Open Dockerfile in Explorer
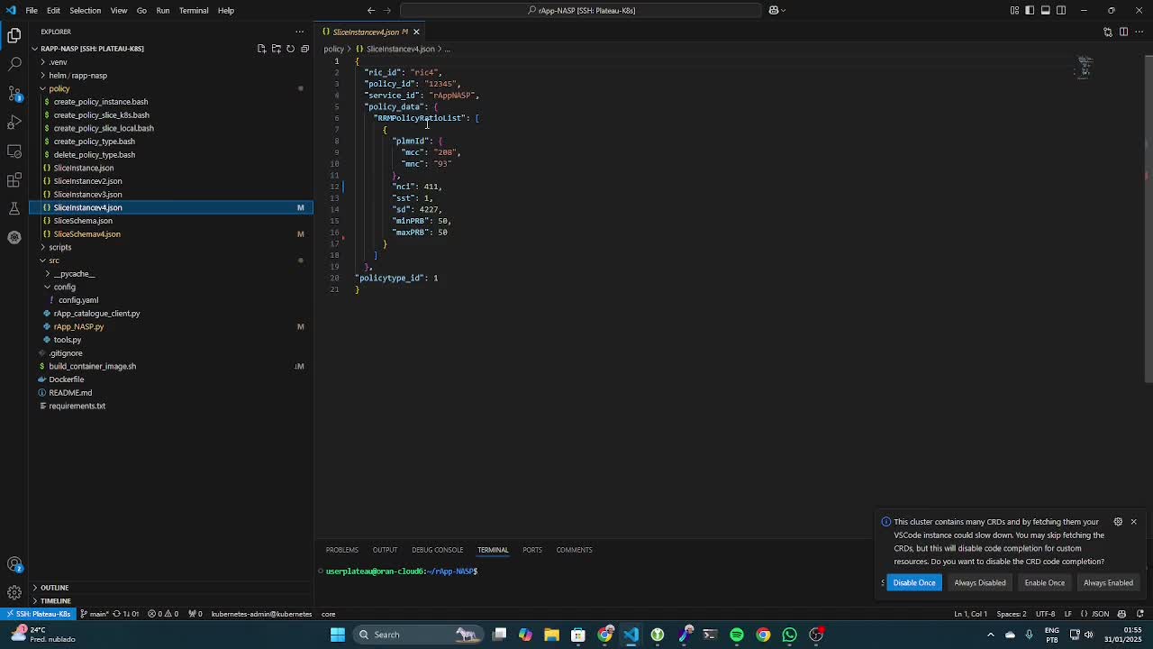This screenshot has width=1153, height=649. pos(66,379)
